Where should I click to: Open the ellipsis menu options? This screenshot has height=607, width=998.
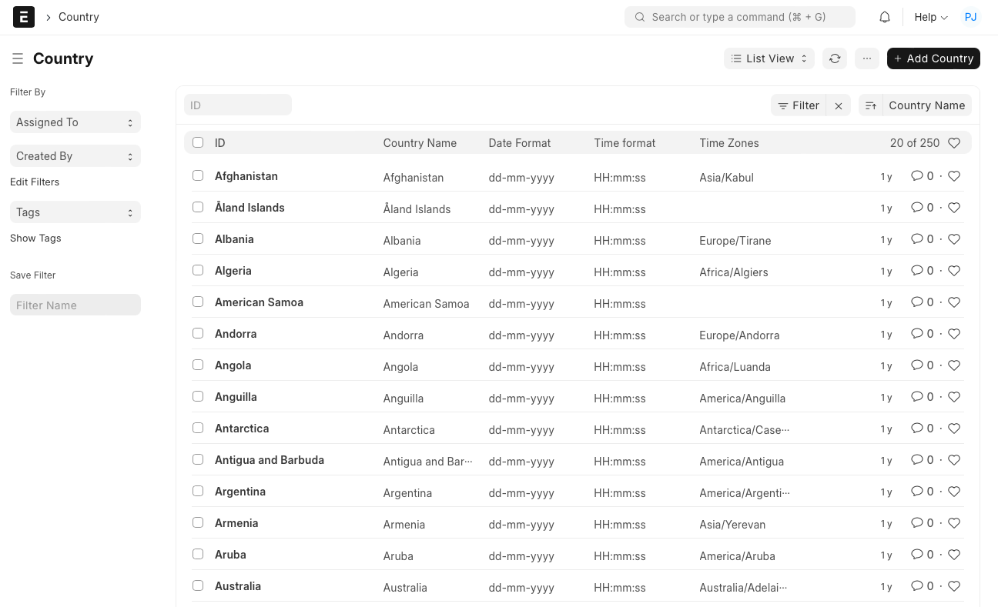[x=867, y=58]
